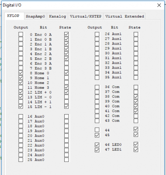Click the '8 Home 0' bit label
The image size is (166, 175).
coord(39,73)
